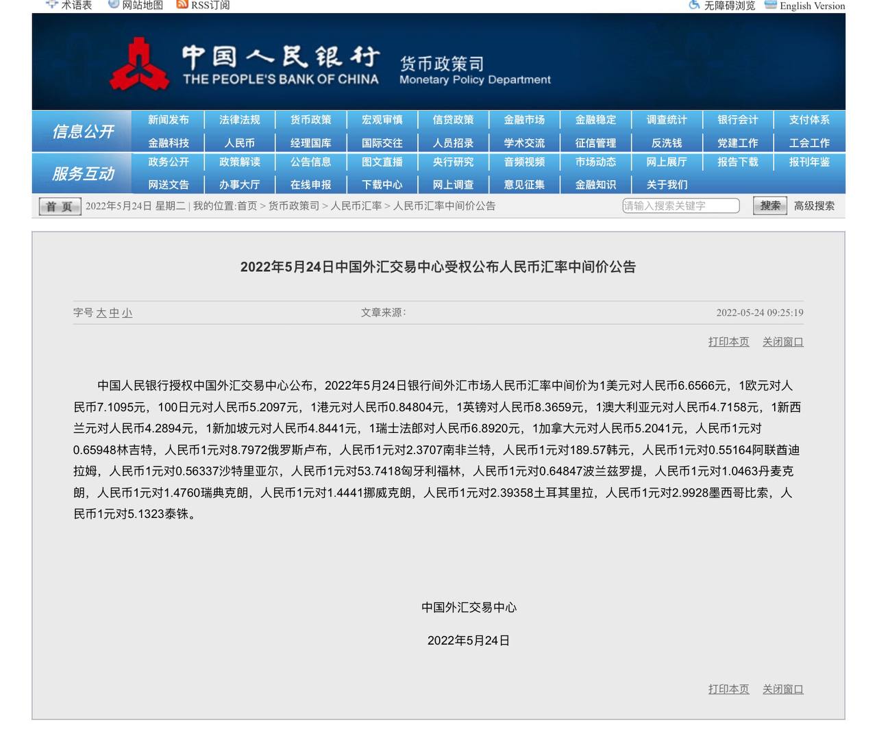Open the 金融市场 menu item
877x733 pixels.
(524, 120)
